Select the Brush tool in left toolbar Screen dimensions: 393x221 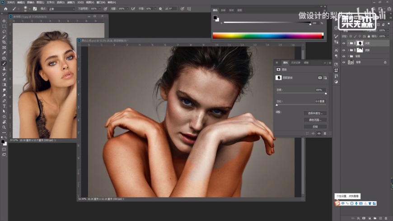pos(4,64)
